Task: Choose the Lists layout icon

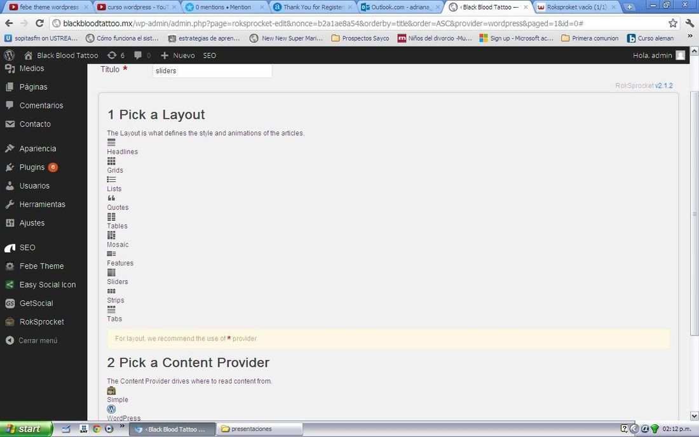Action: click(x=111, y=180)
